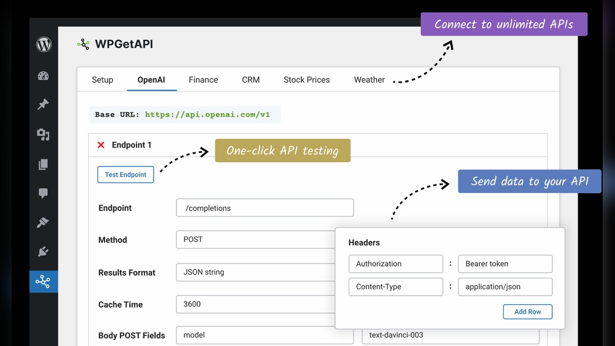Switch to the Stock Prices tab
Screen dimensions: 615x346
point(307,79)
